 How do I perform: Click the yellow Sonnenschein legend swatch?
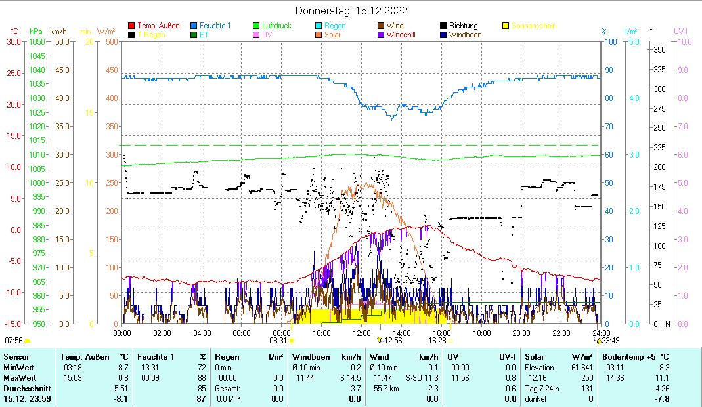point(506,26)
